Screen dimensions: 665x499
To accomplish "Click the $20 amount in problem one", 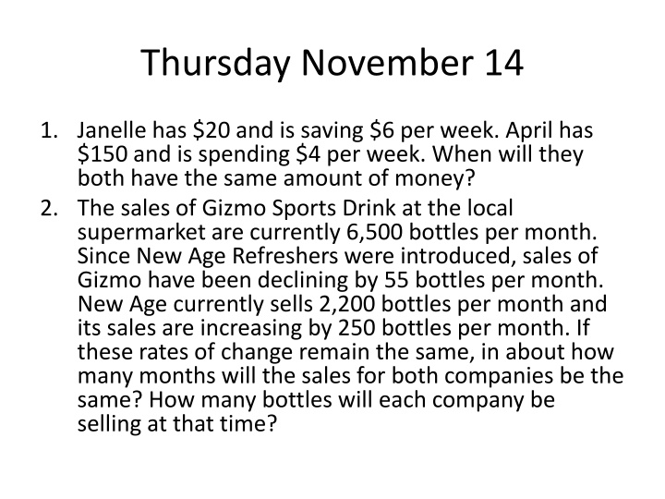I will click(x=212, y=130).
